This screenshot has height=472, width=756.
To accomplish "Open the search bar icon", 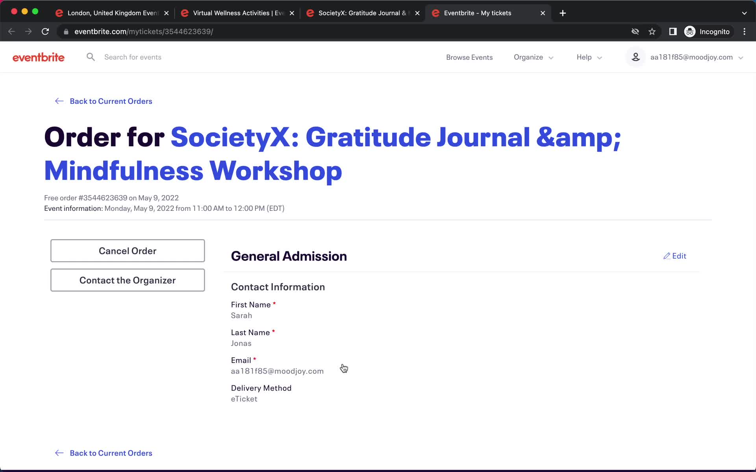I will [90, 57].
